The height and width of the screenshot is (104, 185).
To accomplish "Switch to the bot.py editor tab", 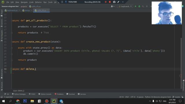I will pos(27,10).
